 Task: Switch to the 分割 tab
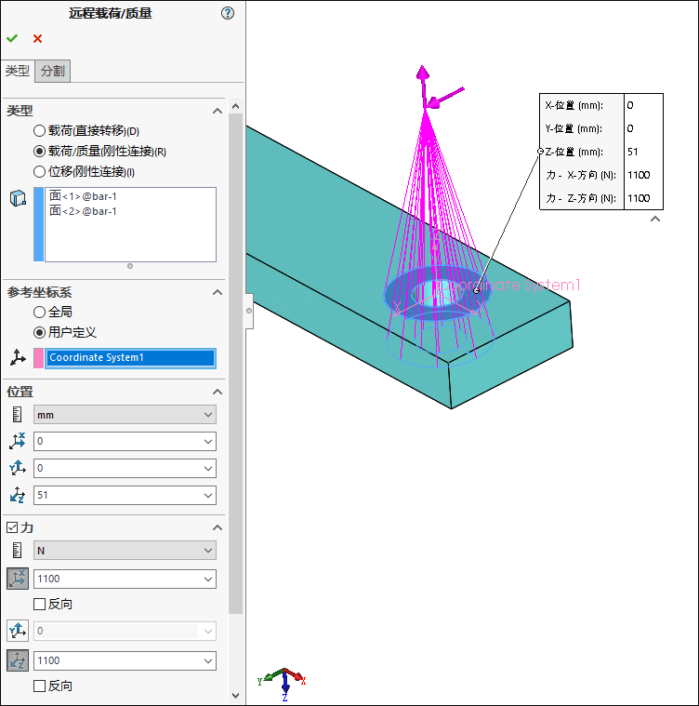(x=53, y=71)
